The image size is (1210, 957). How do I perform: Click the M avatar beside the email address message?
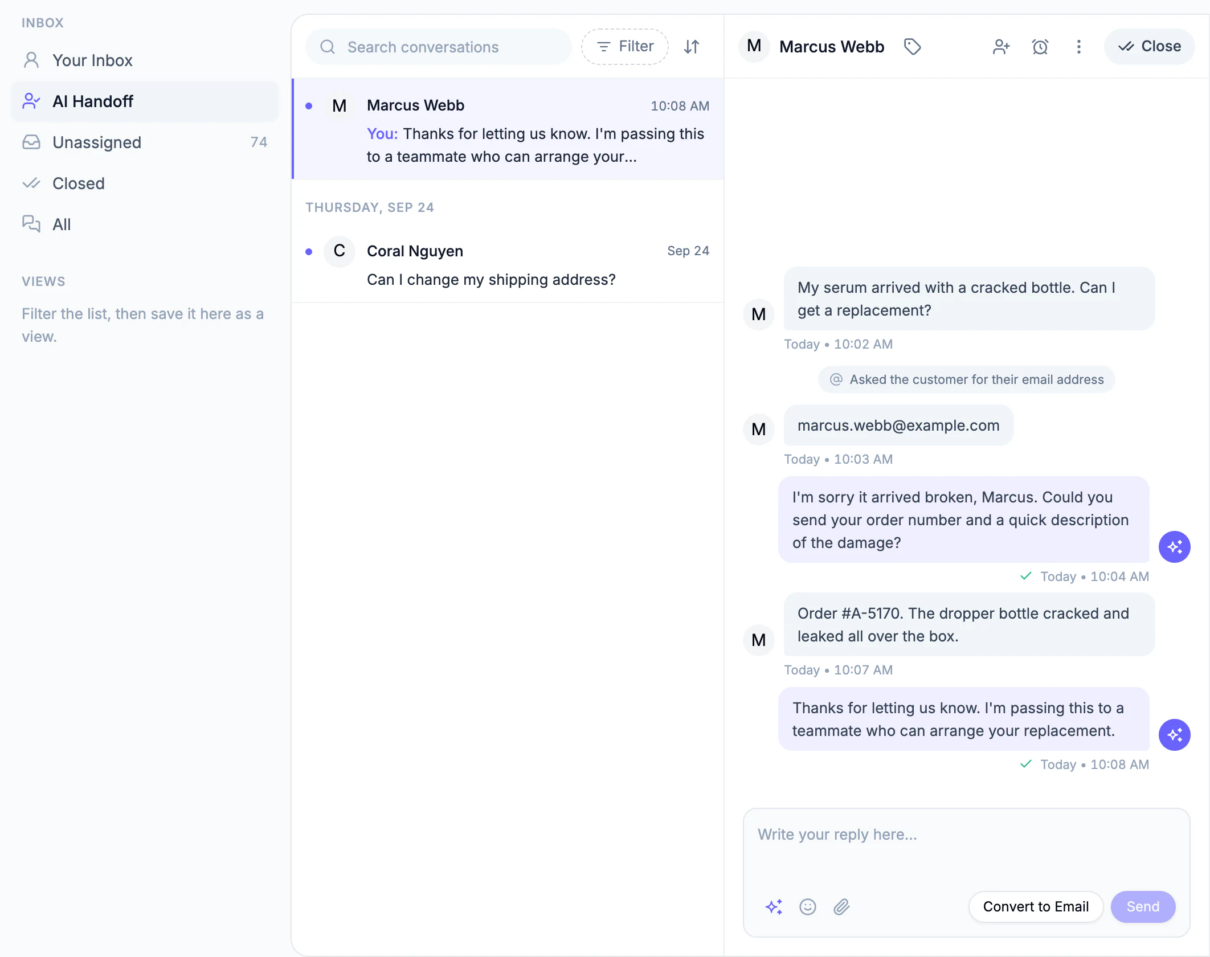click(x=759, y=430)
